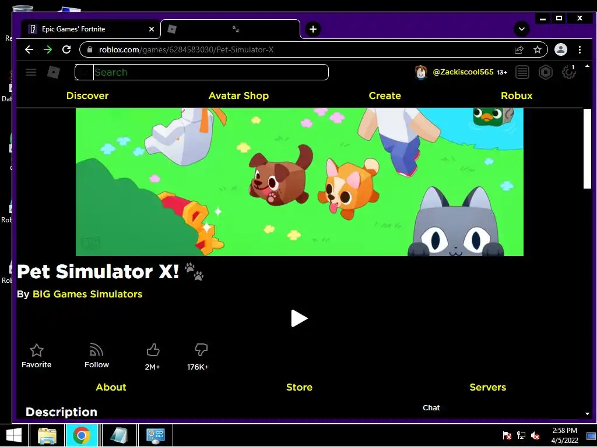Open the About tab
Viewport: 597px width, 447px height.
(x=111, y=387)
